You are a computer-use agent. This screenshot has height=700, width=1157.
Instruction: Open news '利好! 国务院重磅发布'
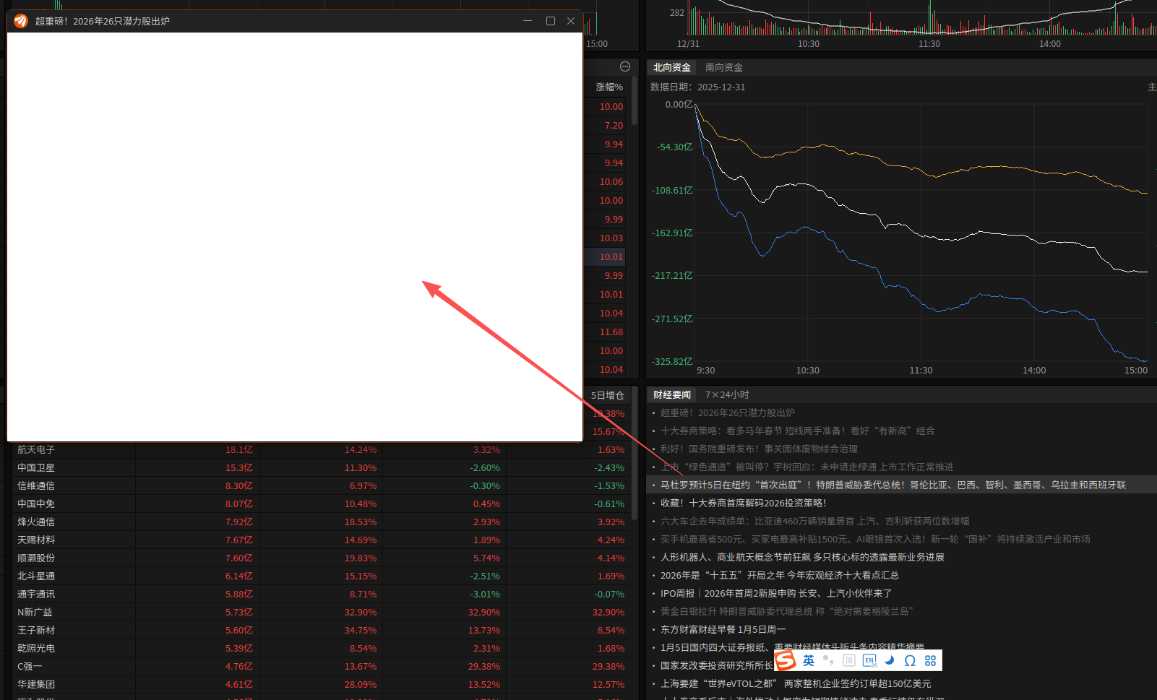pos(759,449)
